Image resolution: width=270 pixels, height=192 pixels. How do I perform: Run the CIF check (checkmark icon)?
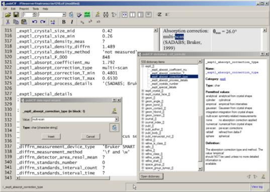pyautogui.click(x=79, y=15)
